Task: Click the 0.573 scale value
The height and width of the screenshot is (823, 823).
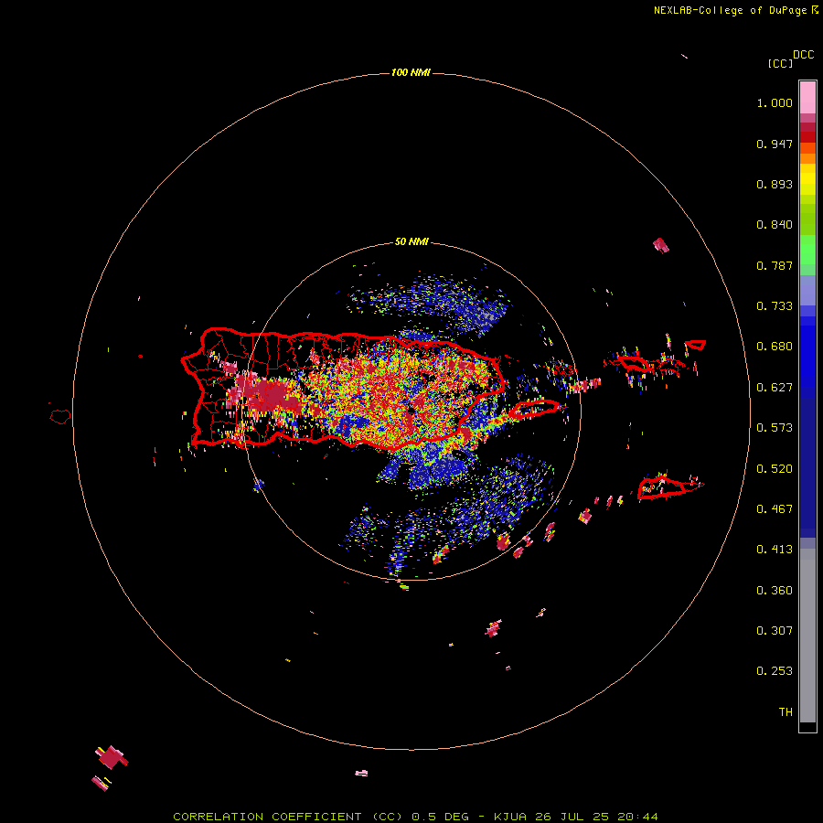Action: (775, 428)
